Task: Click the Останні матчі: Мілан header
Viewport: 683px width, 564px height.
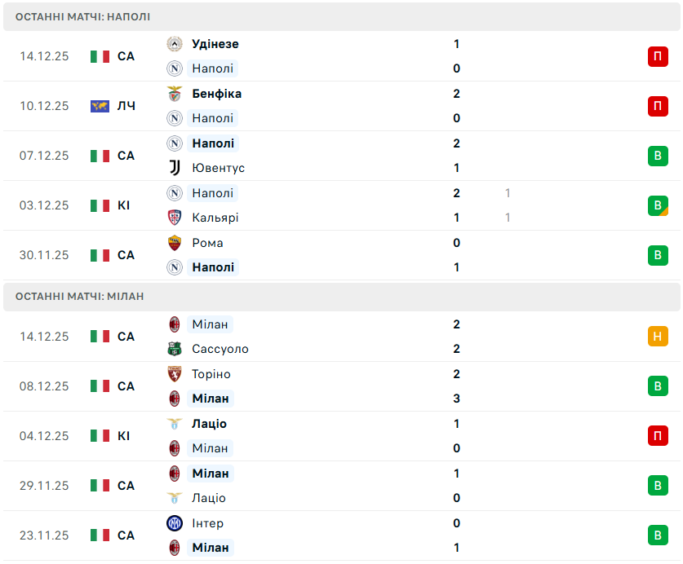Action: [79, 296]
